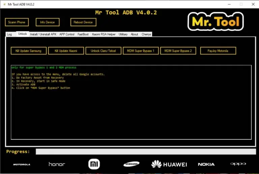Screen dimensions: 259x174
Task: Select the Unlock tab
Action: [x=23, y=34]
